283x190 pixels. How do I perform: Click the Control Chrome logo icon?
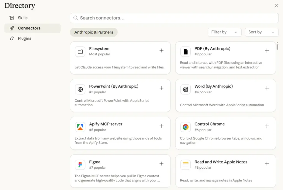pyautogui.click(x=185, y=127)
